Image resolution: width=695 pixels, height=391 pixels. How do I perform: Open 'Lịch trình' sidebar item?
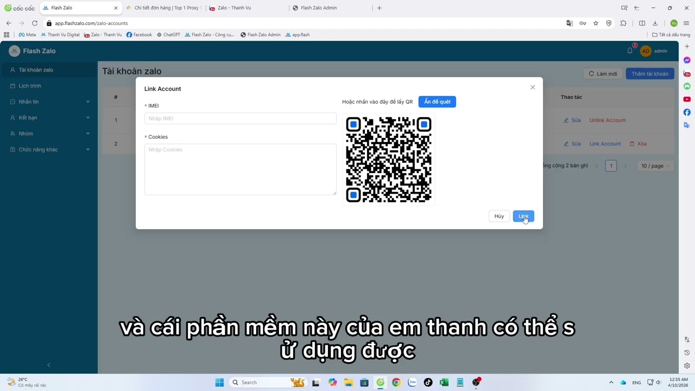pos(49,86)
